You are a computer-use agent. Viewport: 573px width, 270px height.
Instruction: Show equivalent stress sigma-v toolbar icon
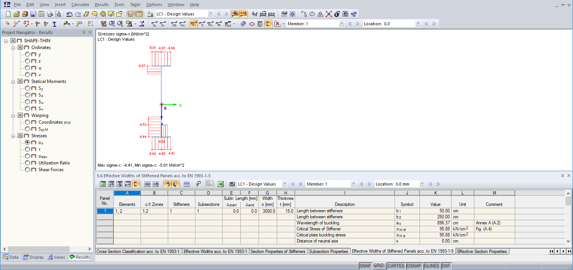[x=210, y=24]
